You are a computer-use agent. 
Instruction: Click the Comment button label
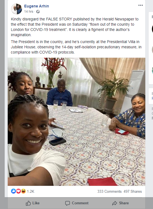[80, 203]
